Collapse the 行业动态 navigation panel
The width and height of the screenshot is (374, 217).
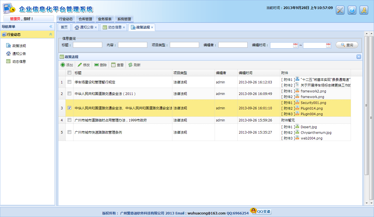[x=51, y=34]
